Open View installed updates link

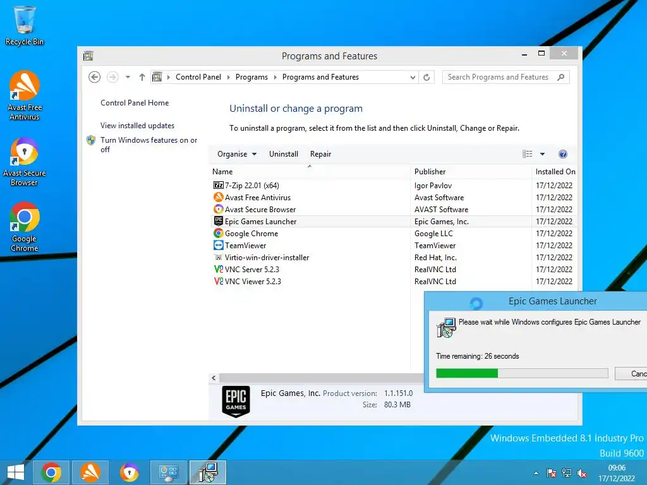137,126
